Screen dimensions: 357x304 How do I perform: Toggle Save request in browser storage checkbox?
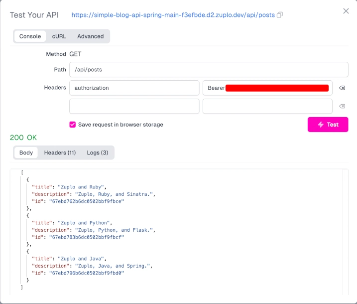pyautogui.click(x=72, y=125)
